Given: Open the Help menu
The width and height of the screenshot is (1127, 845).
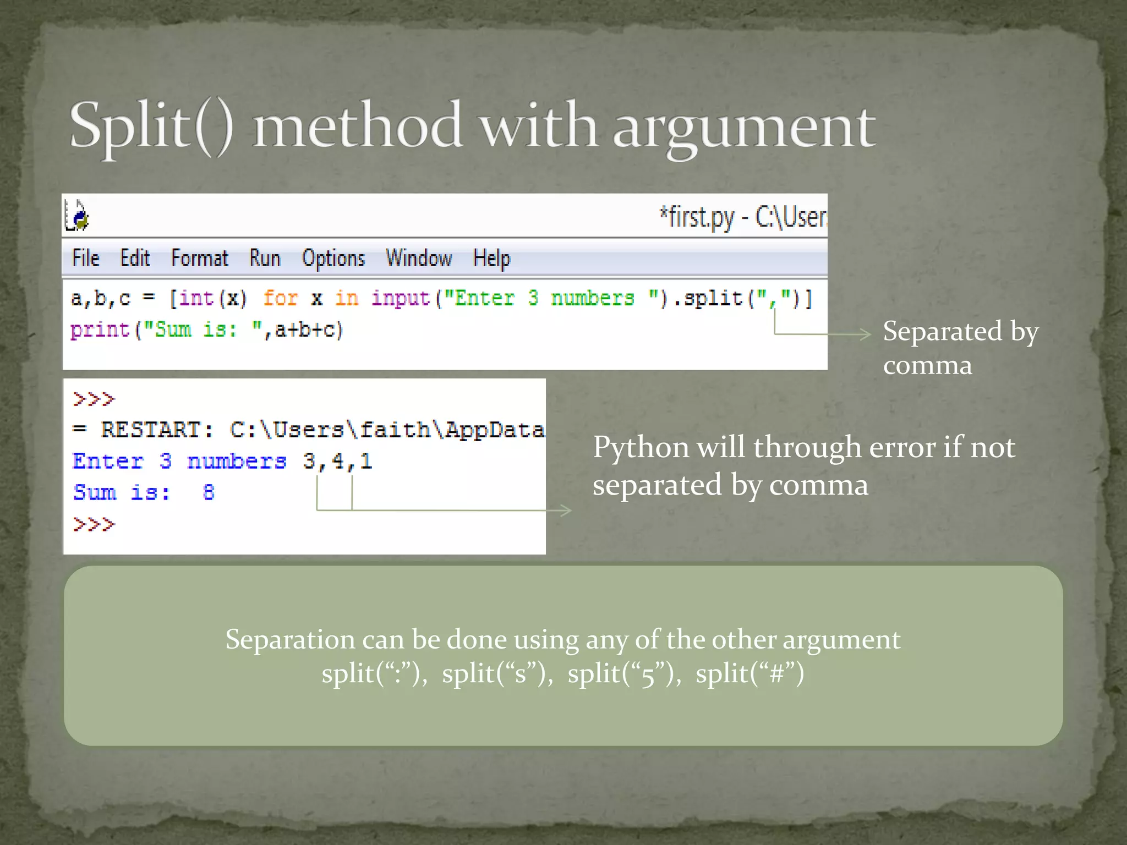Looking at the screenshot, I should (491, 259).
